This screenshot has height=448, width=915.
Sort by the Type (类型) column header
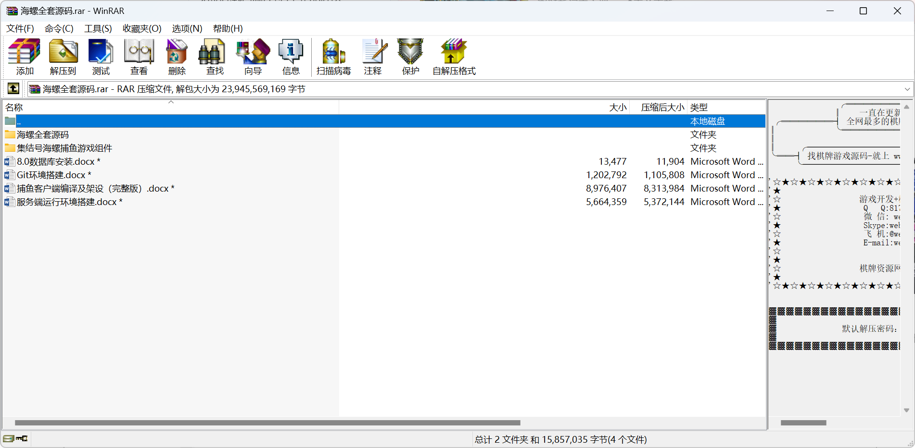(726, 107)
